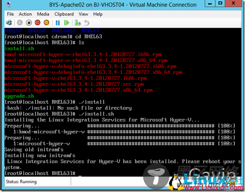
Task: Maximize the Virtual Machine Connection window
Action: coord(220,3)
